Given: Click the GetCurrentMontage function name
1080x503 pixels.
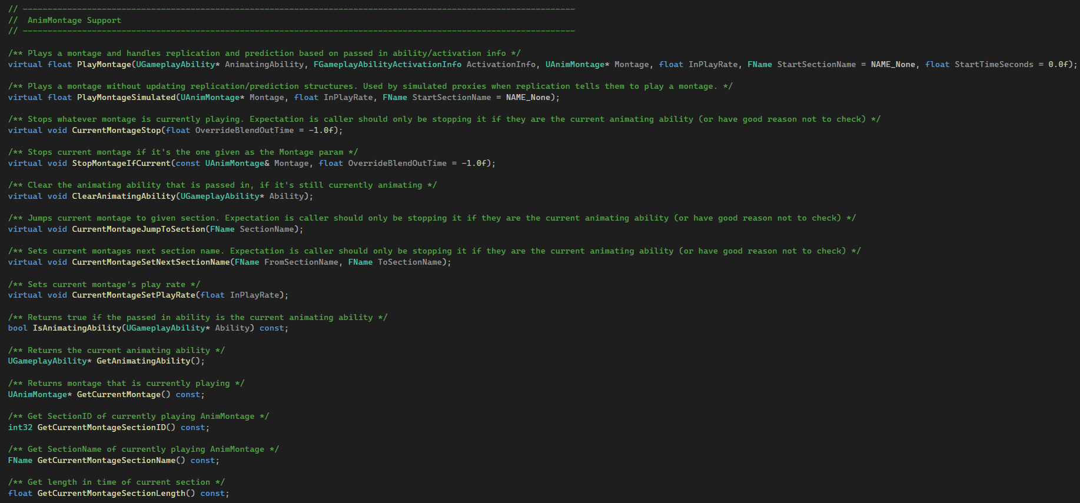Looking at the screenshot, I should [x=119, y=394].
